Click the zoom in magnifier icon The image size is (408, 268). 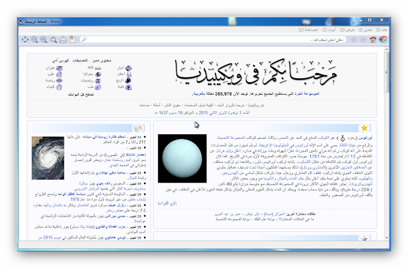coord(34,39)
